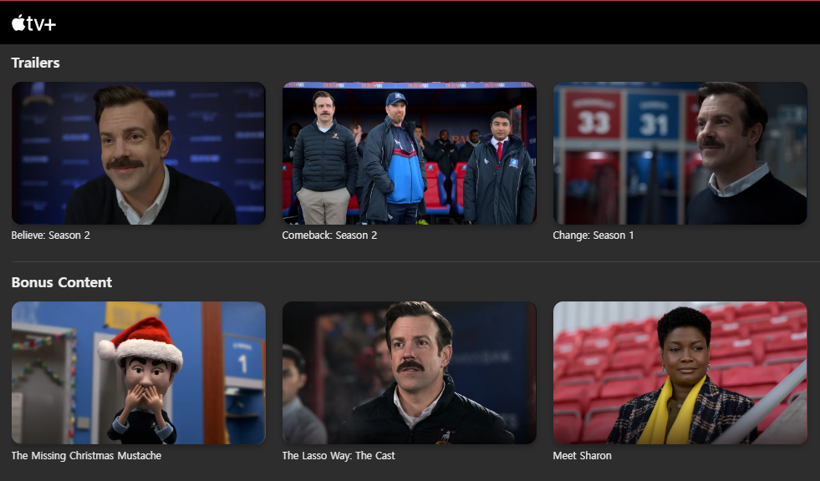Play The Missing Christmas Mustache thumbnail

139,373
